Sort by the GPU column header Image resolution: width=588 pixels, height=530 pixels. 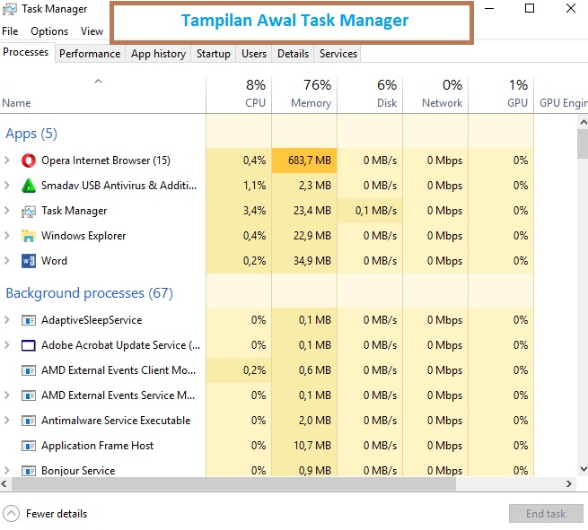502,95
